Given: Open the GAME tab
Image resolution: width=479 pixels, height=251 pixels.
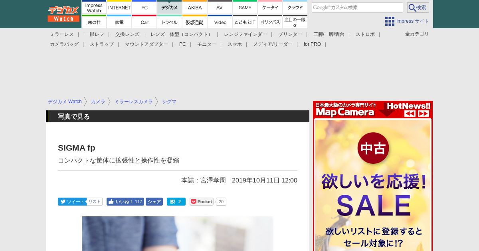Looking at the screenshot, I should pos(245,7).
